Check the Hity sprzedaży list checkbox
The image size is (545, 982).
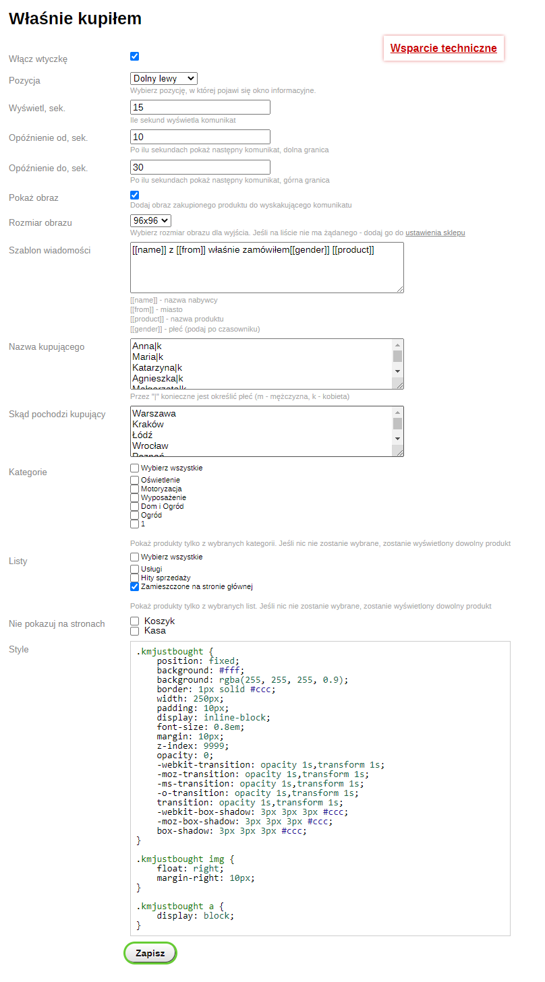tap(135, 578)
